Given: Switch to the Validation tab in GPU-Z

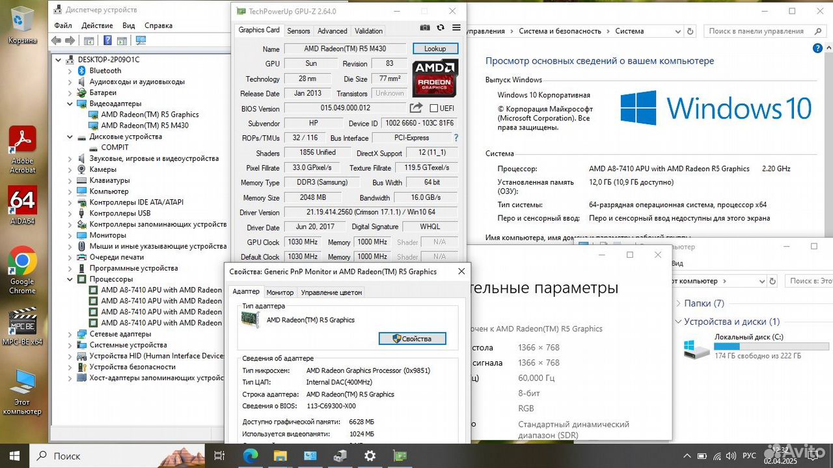Looking at the screenshot, I should click(368, 31).
